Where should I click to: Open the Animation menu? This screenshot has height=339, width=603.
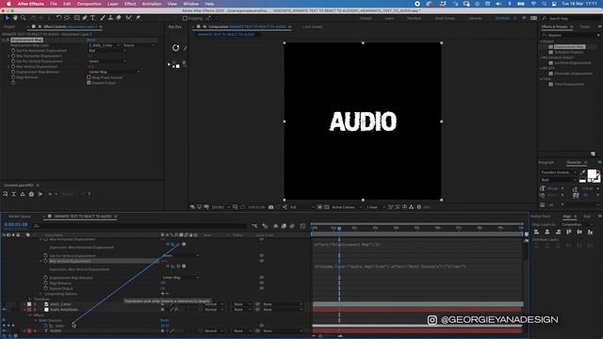[x=152, y=4]
